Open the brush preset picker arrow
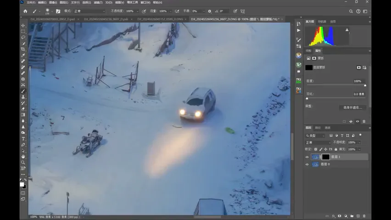 pos(52,11)
